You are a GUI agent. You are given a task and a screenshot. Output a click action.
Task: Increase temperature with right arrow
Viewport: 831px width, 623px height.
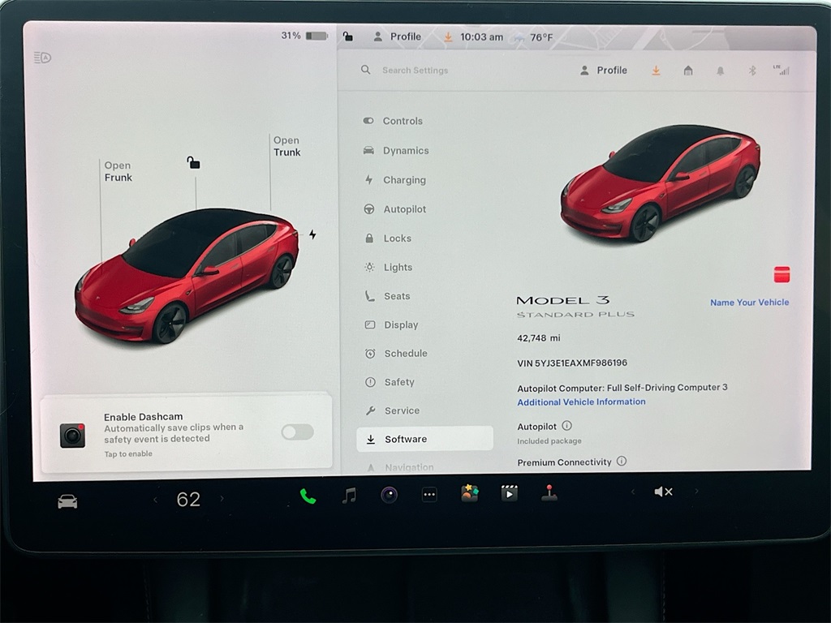coord(222,499)
